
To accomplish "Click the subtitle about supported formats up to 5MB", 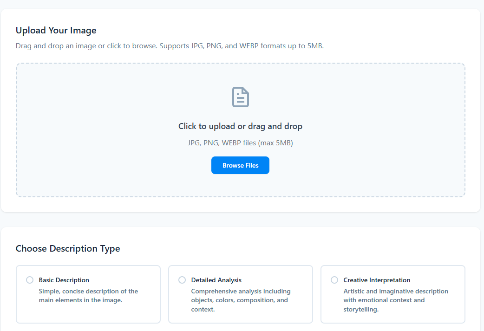I will point(170,46).
